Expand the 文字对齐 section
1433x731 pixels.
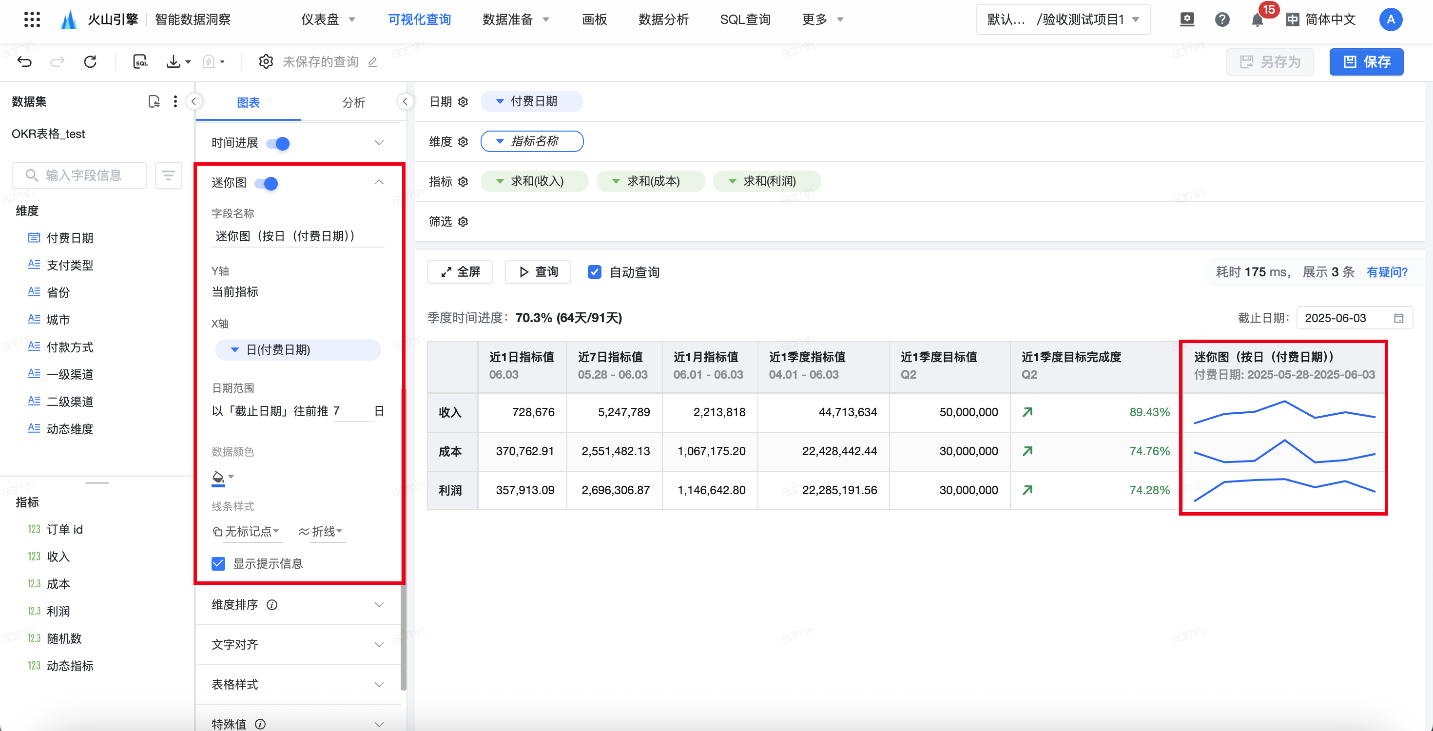(298, 644)
